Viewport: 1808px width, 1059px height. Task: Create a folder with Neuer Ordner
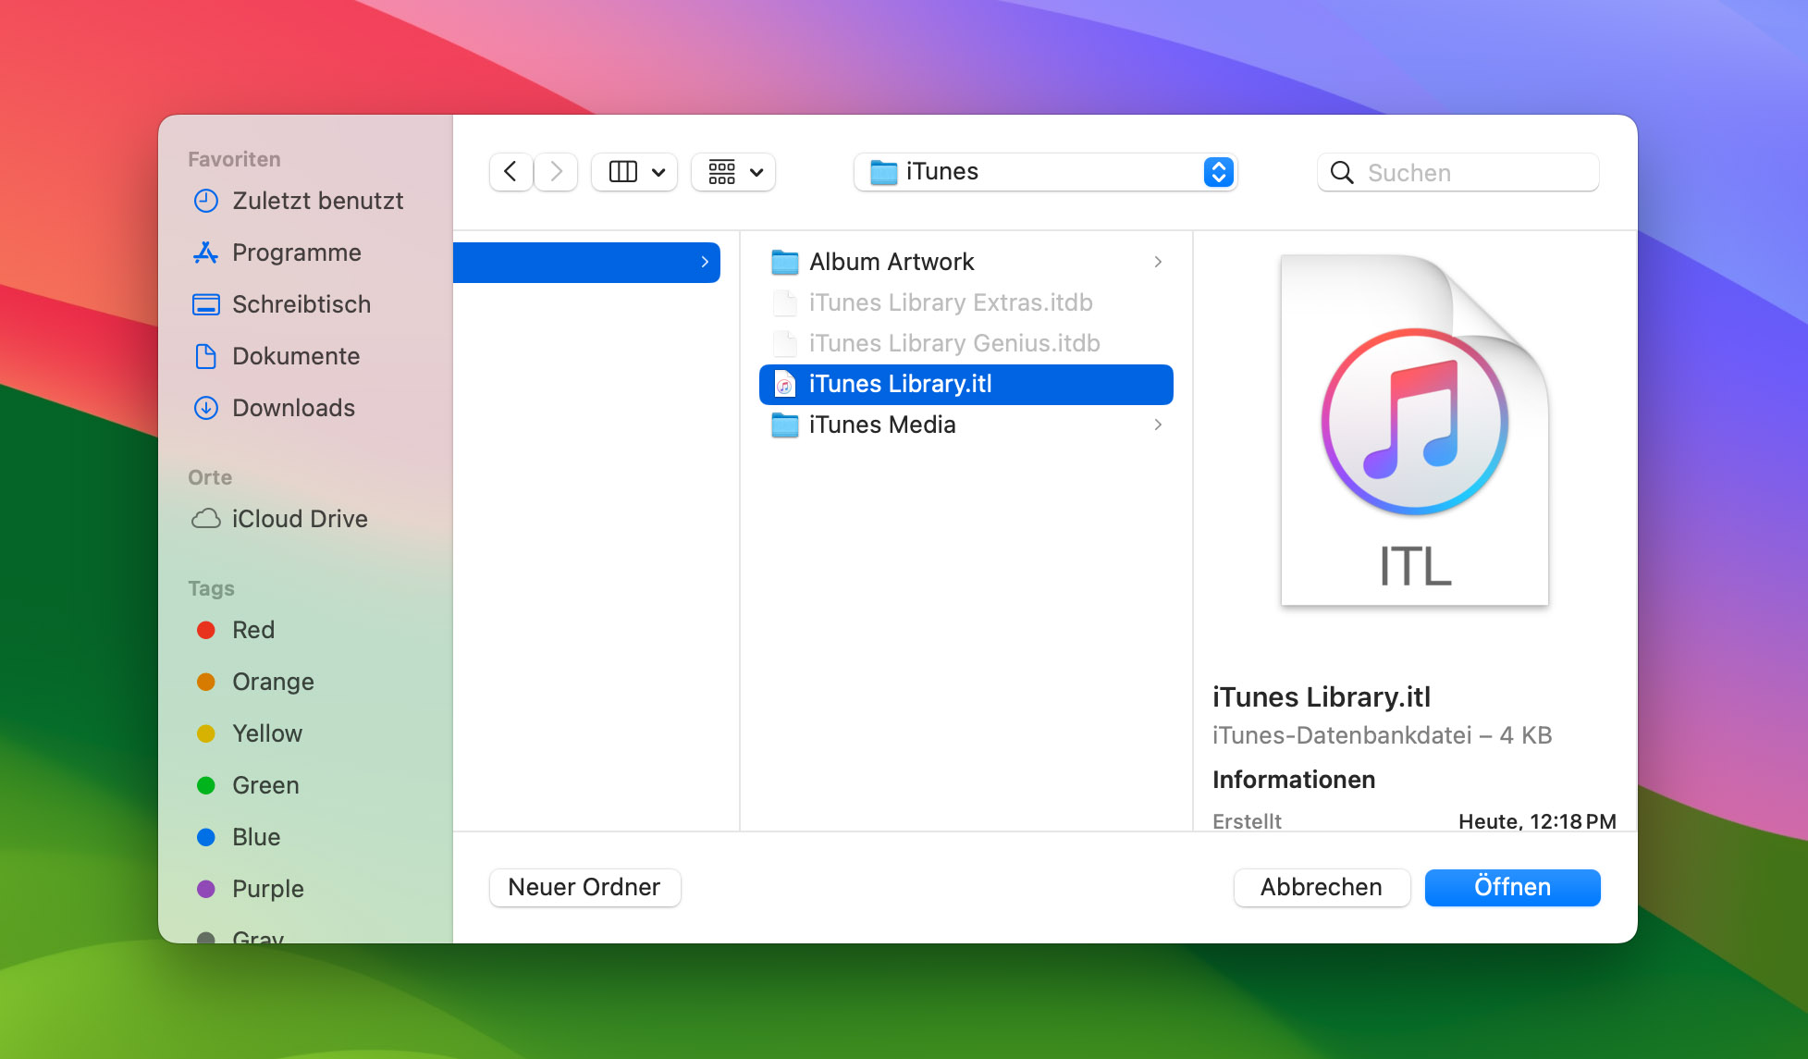point(584,887)
